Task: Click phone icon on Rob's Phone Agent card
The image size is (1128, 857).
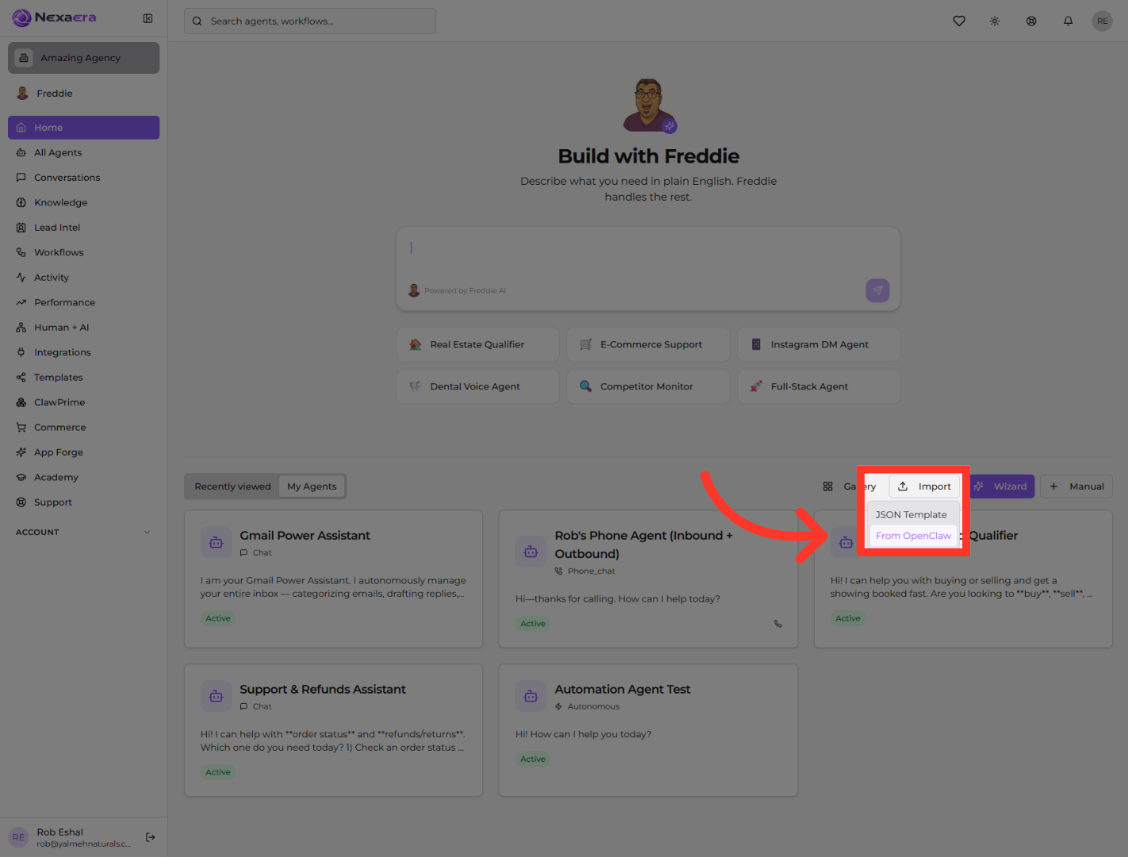Action: click(778, 624)
